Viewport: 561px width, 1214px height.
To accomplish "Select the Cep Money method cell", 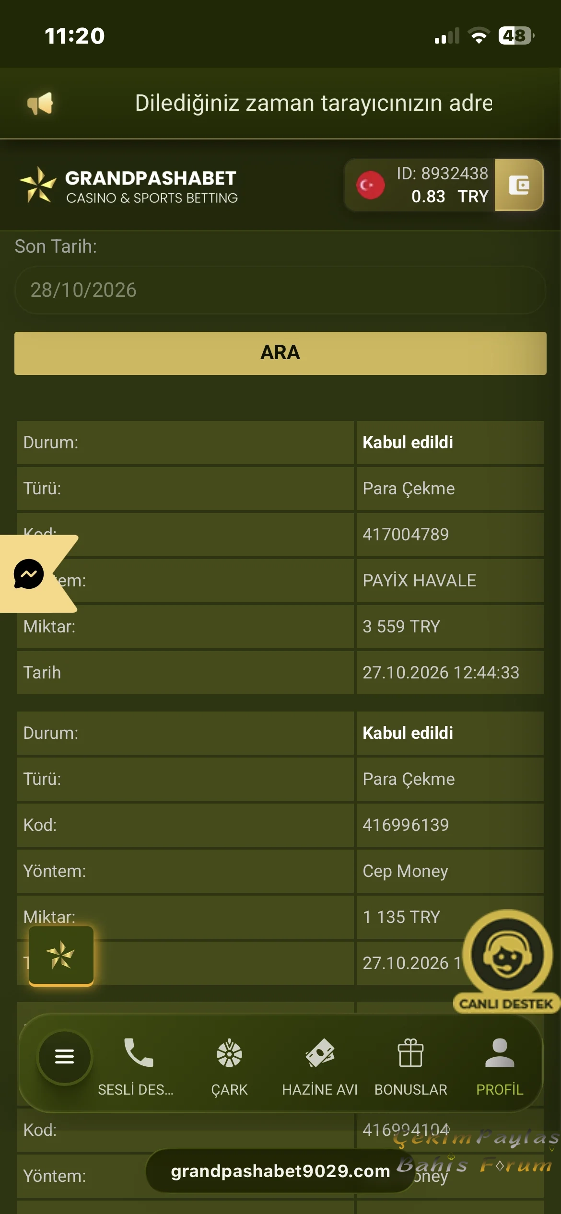I will (x=450, y=871).
